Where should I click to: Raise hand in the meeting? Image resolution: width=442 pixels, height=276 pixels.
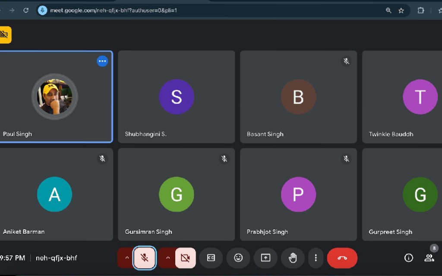[x=293, y=258]
